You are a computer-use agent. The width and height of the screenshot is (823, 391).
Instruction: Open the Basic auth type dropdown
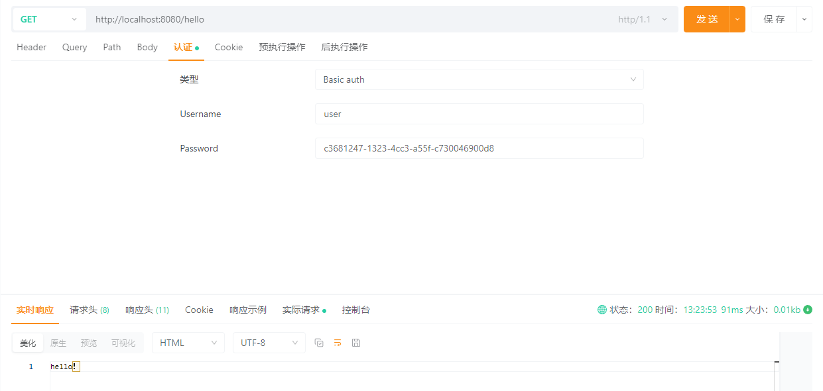[479, 79]
